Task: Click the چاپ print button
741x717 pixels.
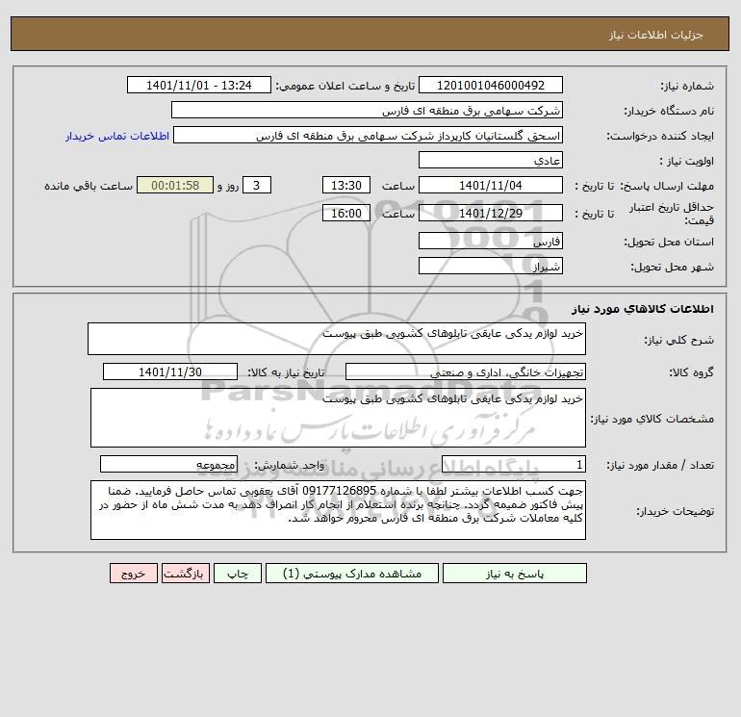Action: click(x=238, y=574)
